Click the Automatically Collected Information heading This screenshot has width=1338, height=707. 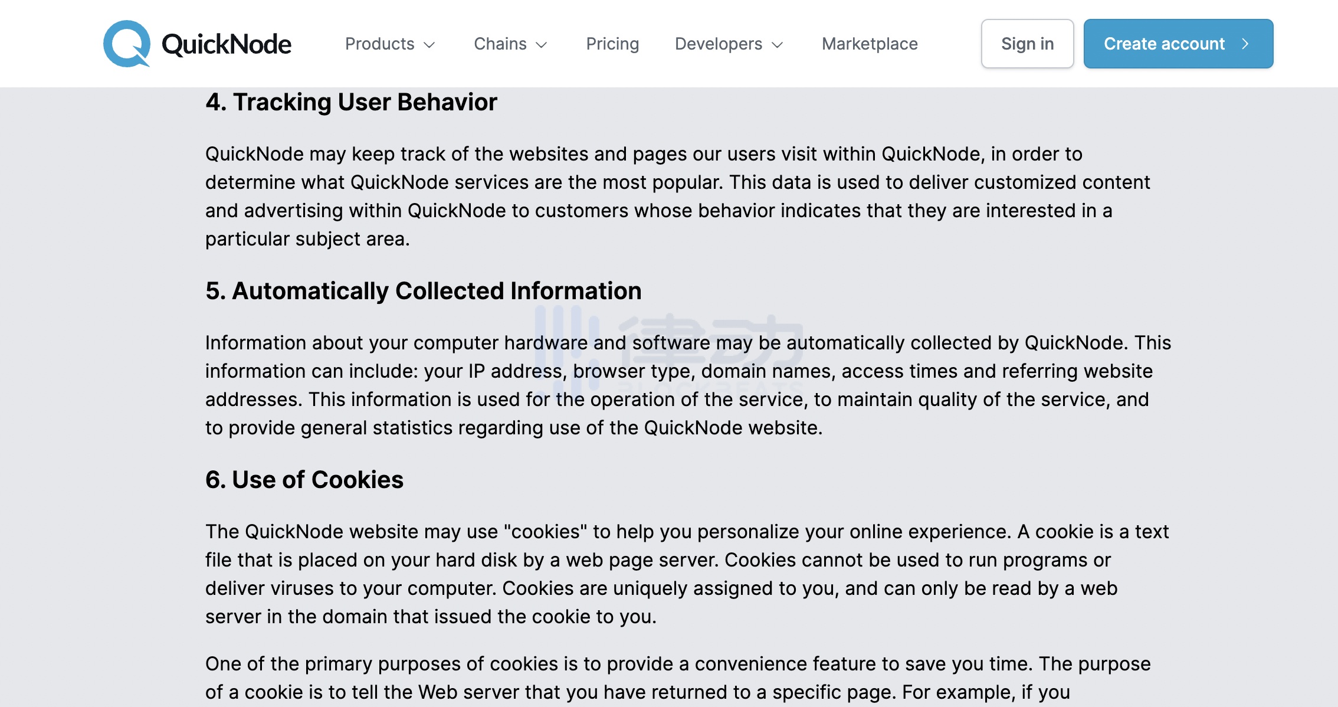click(423, 291)
